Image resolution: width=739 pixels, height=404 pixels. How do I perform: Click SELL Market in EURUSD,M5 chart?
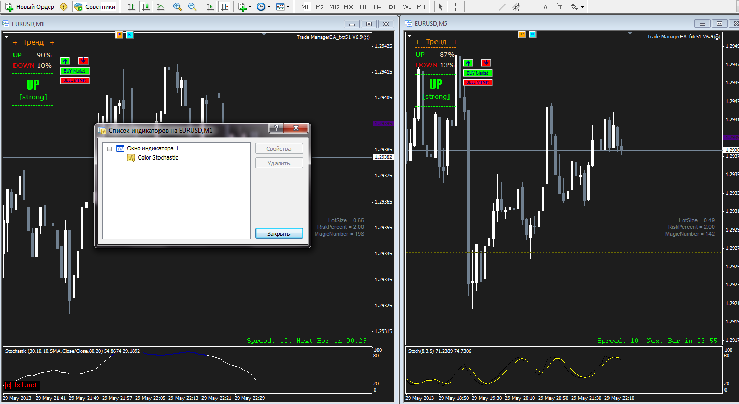point(478,82)
